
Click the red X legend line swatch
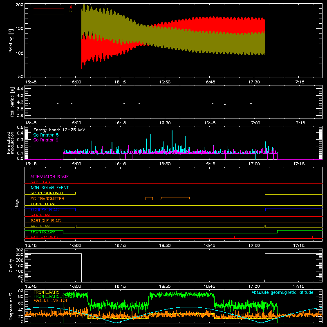pos(49,9)
